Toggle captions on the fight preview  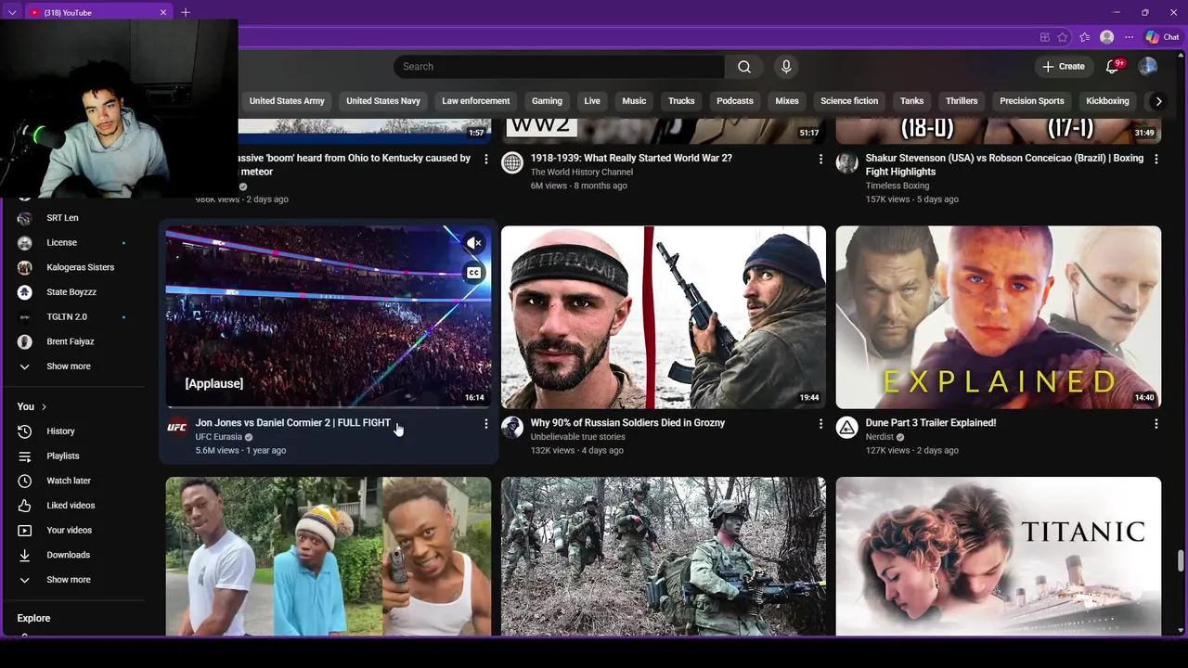[473, 273]
